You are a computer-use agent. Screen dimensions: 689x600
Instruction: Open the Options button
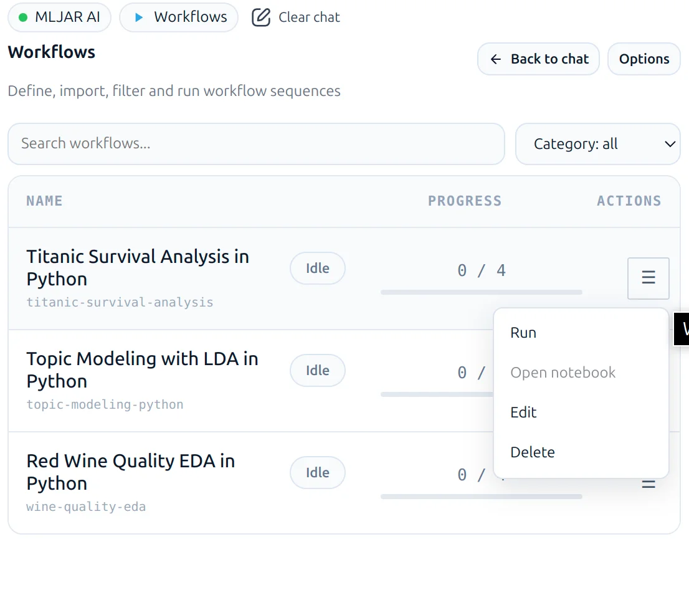[x=644, y=59]
